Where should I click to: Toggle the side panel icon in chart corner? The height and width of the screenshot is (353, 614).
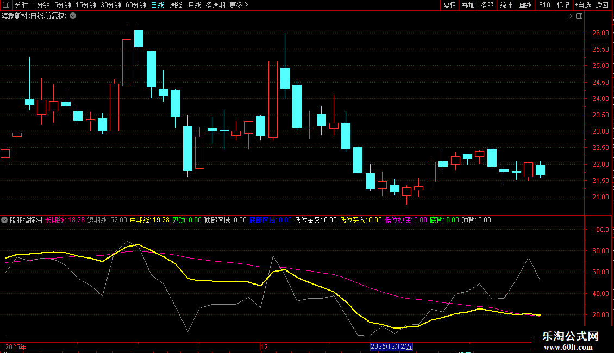tap(579, 16)
